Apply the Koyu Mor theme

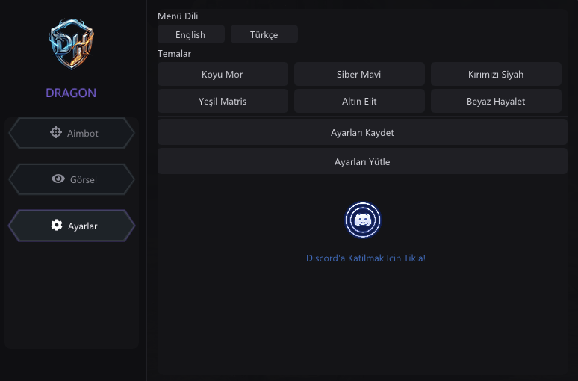click(223, 74)
